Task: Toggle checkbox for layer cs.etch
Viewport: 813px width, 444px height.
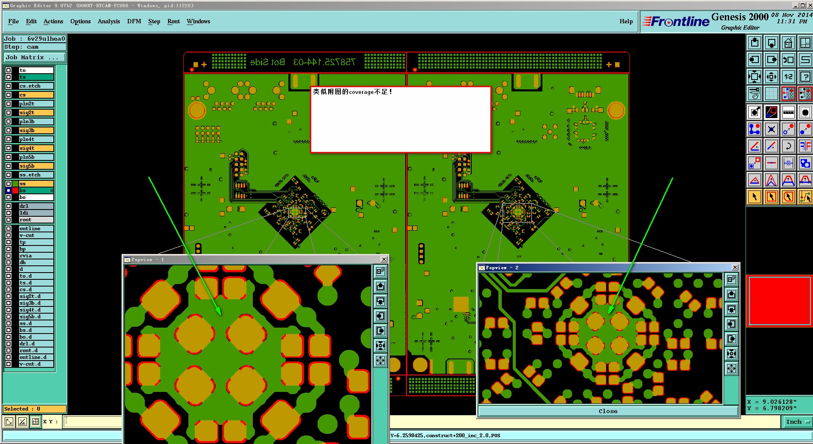Action: point(8,86)
